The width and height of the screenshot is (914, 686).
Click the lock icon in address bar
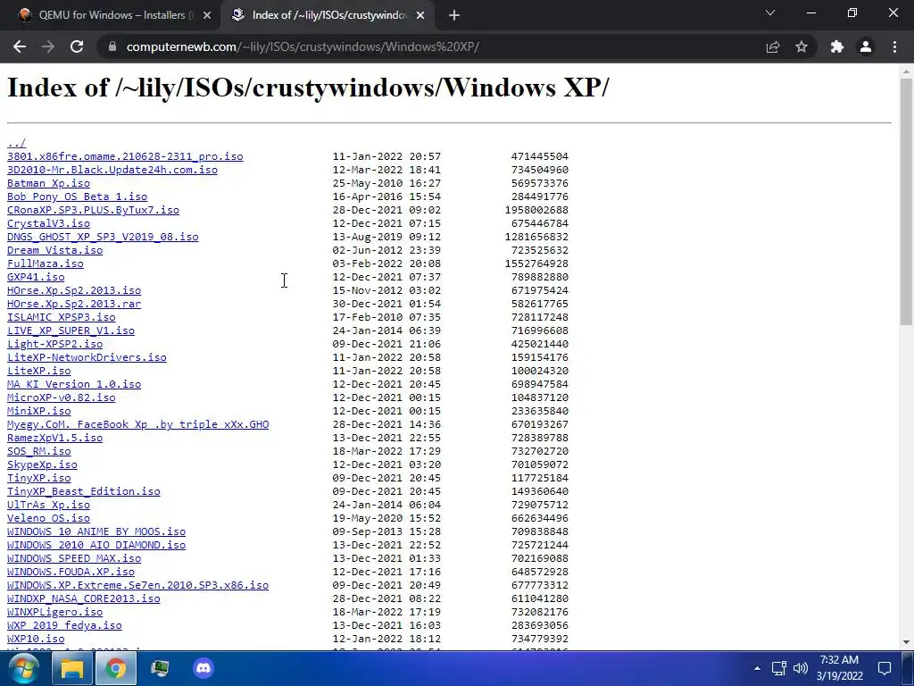(x=112, y=46)
